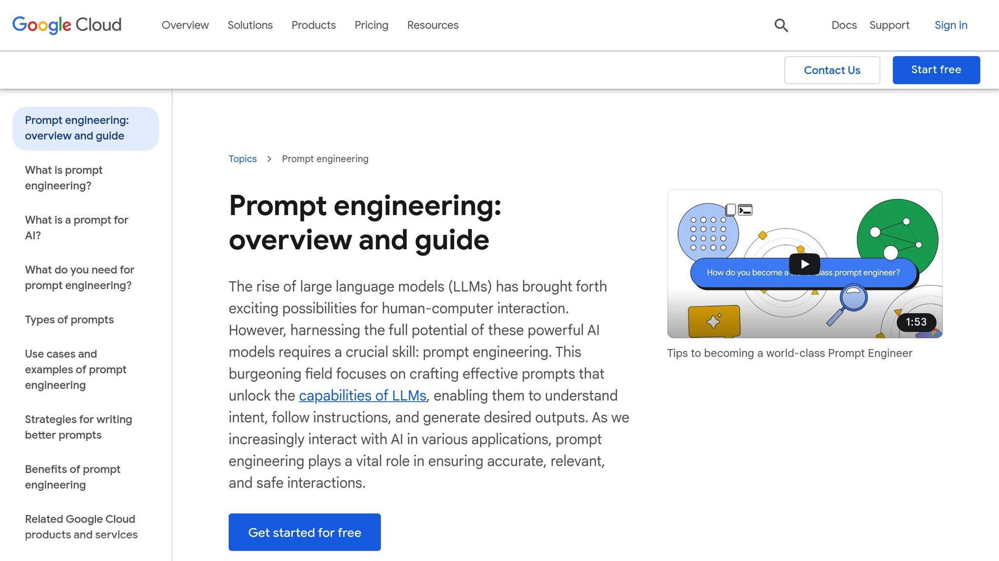Open 'What is prompt engineering?' section

point(63,178)
